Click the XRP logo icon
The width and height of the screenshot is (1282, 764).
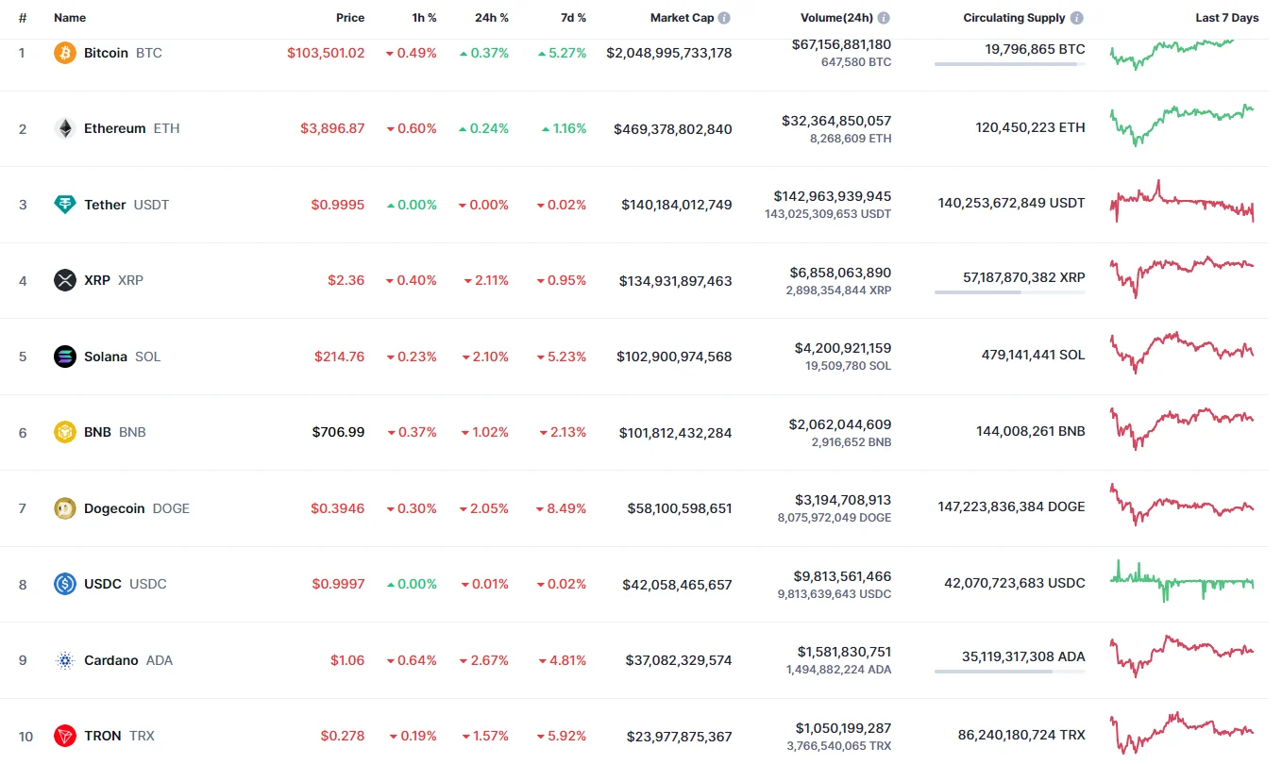[65, 280]
